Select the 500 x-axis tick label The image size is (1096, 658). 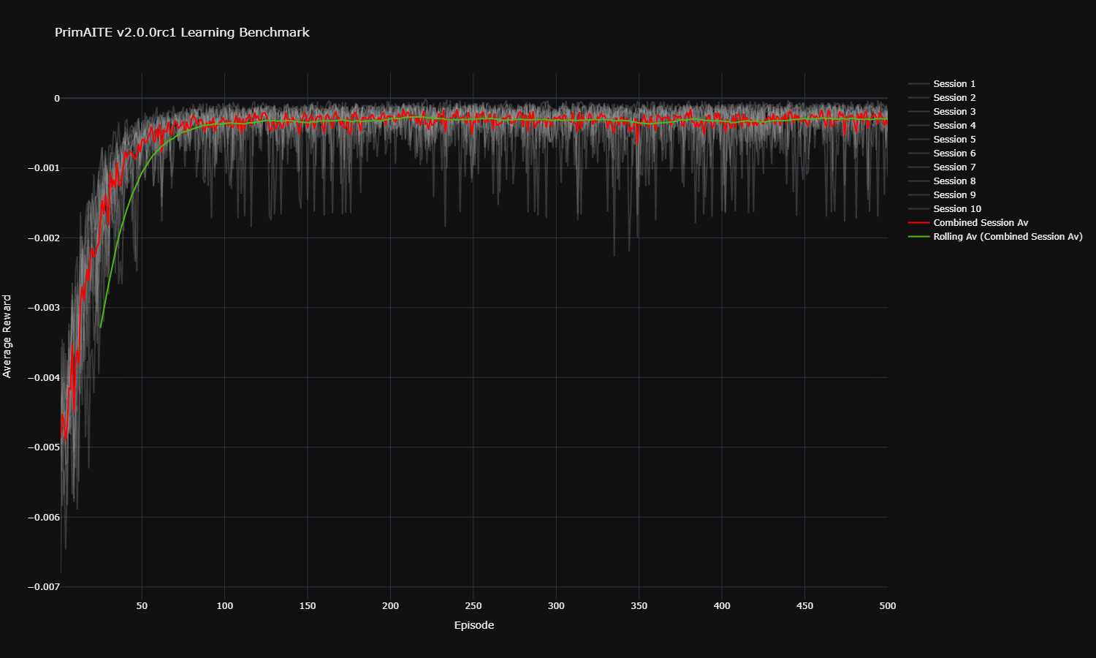coord(887,606)
